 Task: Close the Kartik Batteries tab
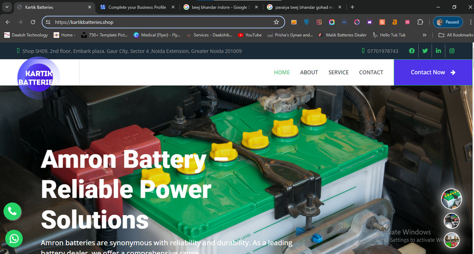(89, 7)
